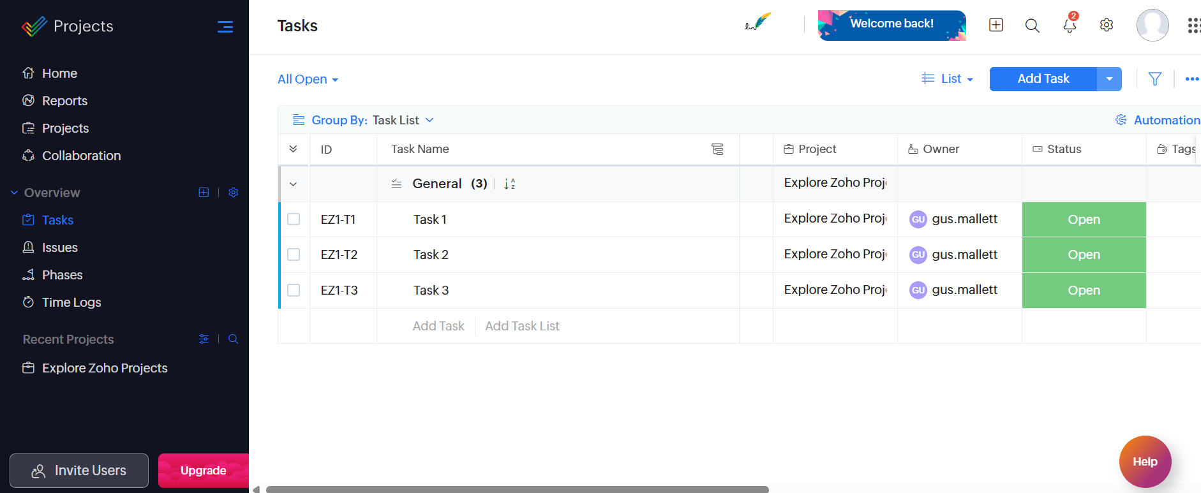
Task: Tick the checkbox for task EZ1-T3
Action: coord(294,290)
